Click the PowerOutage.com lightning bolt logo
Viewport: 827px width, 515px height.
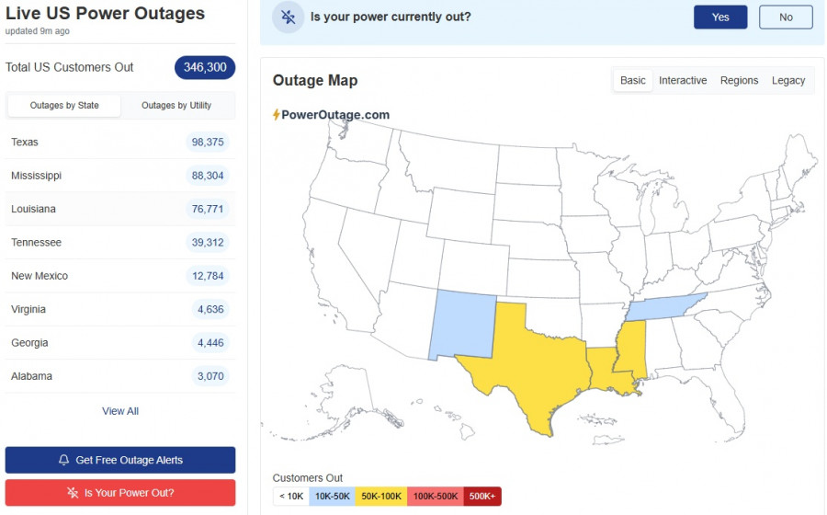(277, 115)
